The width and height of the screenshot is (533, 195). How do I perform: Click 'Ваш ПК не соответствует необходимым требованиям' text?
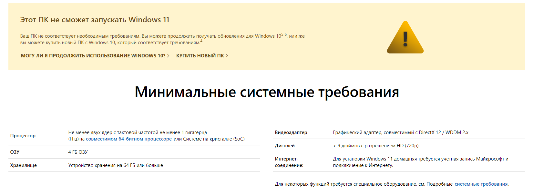(80, 36)
